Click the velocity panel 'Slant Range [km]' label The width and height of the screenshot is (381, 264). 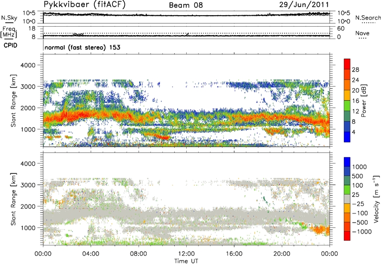pos(13,199)
